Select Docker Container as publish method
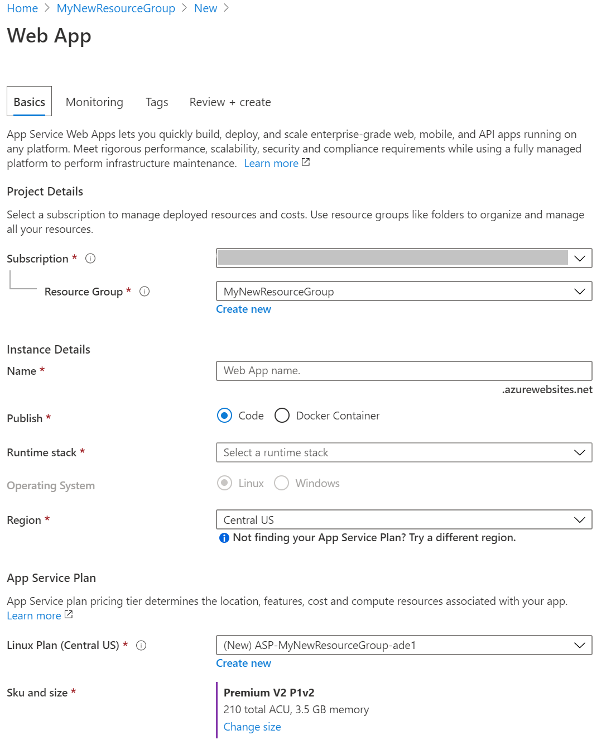 282,416
